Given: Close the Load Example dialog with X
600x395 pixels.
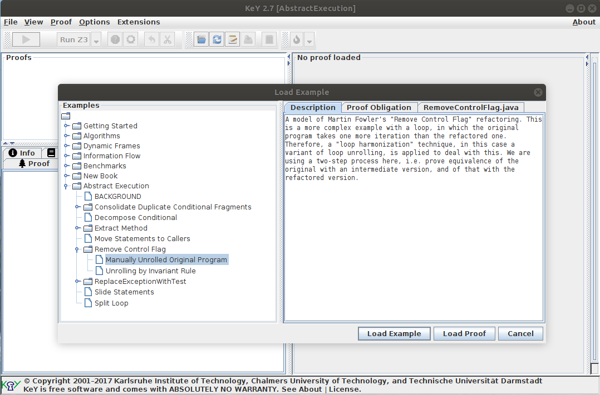Looking at the screenshot, I should coord(538,92).
